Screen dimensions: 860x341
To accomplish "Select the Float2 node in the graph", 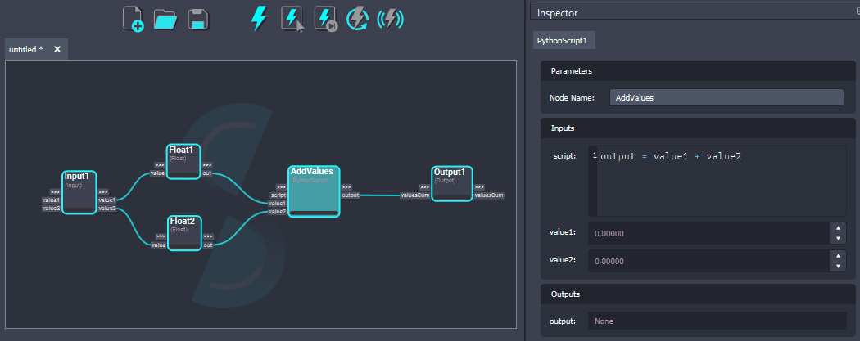I will [184, 232].
